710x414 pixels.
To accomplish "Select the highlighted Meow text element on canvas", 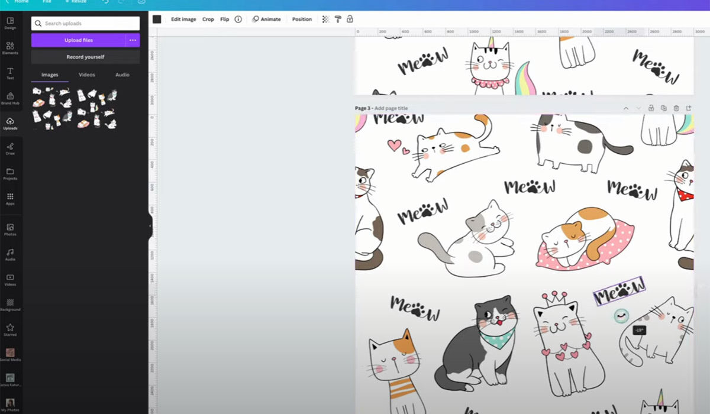I will pos(619,291).
